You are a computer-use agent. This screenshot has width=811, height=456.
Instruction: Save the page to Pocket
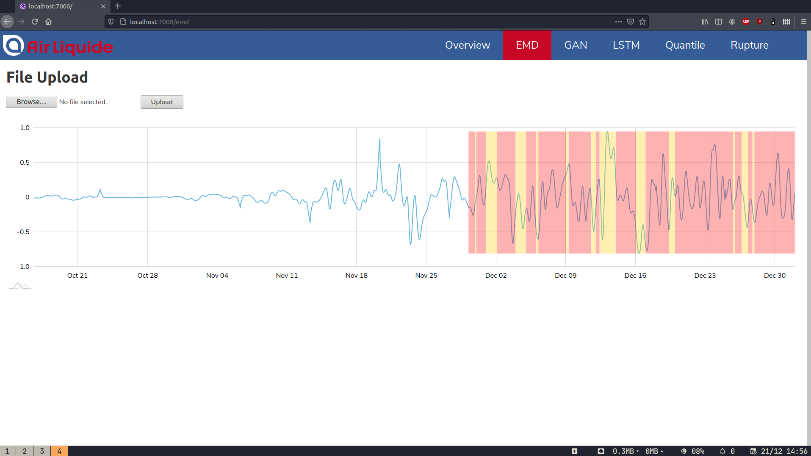coord(631,22)
